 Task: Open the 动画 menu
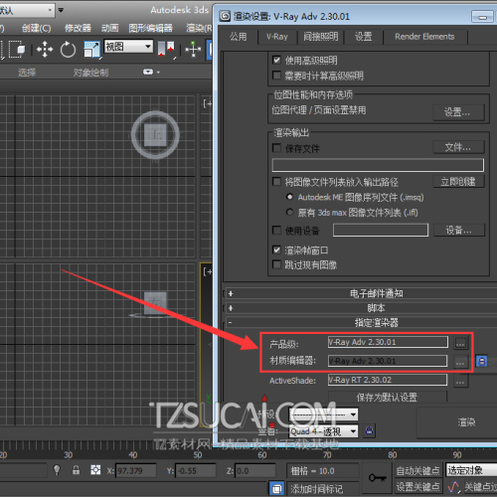[110, 28]
